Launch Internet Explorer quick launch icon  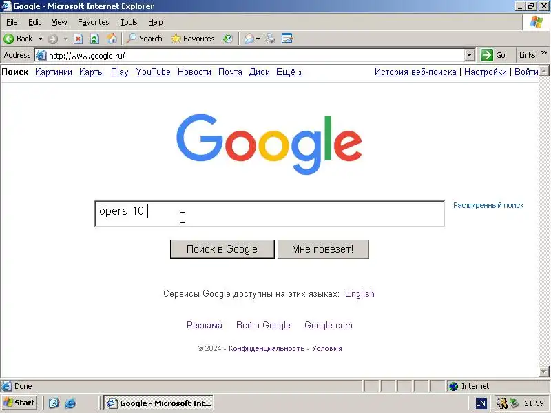(70, 403)
